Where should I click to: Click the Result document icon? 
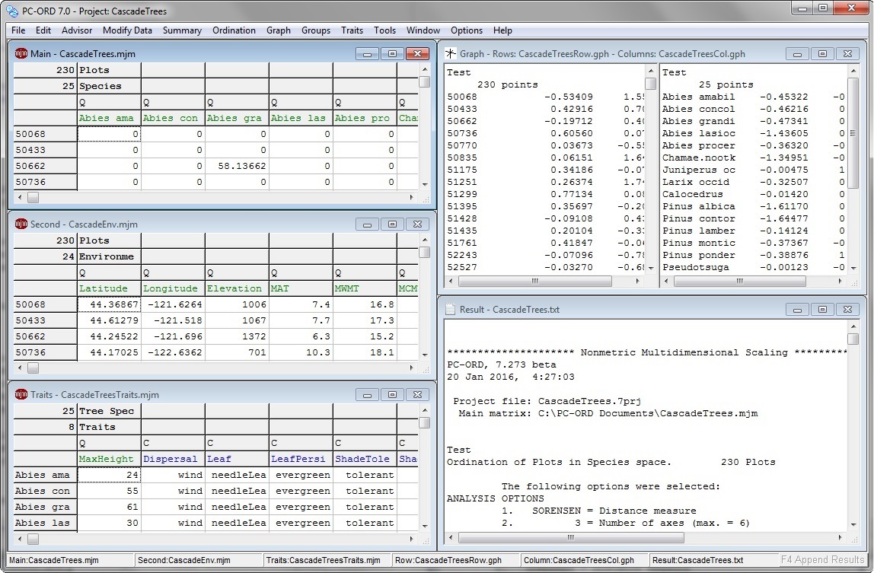point(451,310)
